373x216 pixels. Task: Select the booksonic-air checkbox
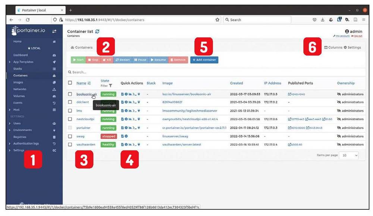tap(70, 94)
